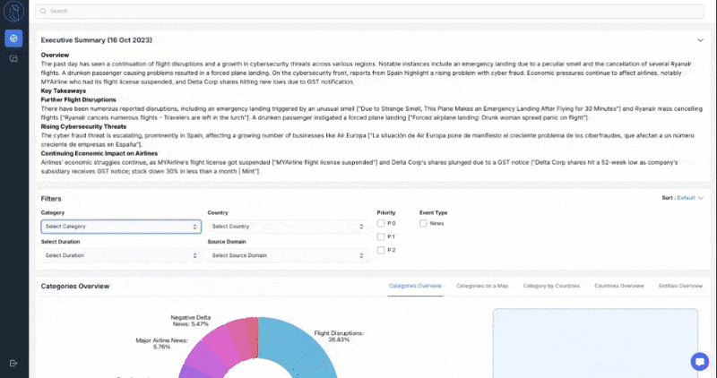Click the Key Takeaways heading
Screen dimensions: 717x378
[x=63, y=91]
